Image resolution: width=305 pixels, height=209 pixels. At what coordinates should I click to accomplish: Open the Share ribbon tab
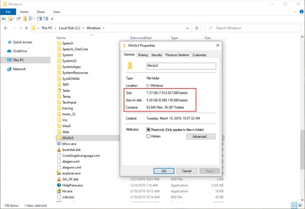(41, 12)
